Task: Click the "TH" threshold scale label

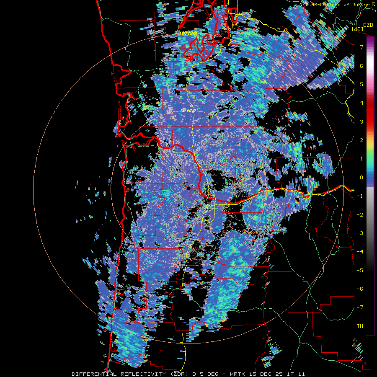Action: [x=360, y=326]
